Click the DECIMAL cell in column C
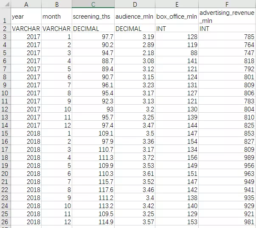Image resolution: width=256 pixels, height=228 pixels. (x=93, y=28)
